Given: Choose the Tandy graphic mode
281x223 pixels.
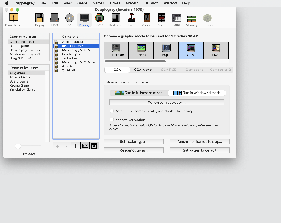Looking at the screenshot, I should (x=141, y=50).
